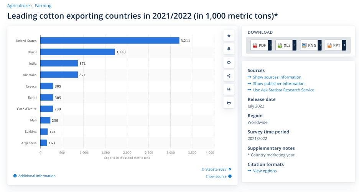The image size is (359, 192).
Task: Expand Show sources information
Action: (277, 77)
